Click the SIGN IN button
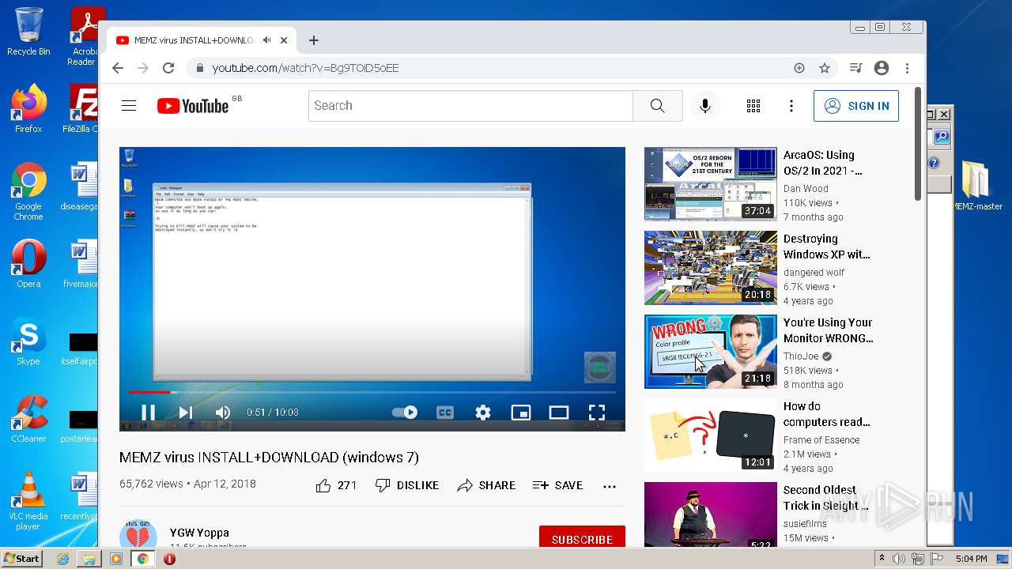 pos(856,106)
